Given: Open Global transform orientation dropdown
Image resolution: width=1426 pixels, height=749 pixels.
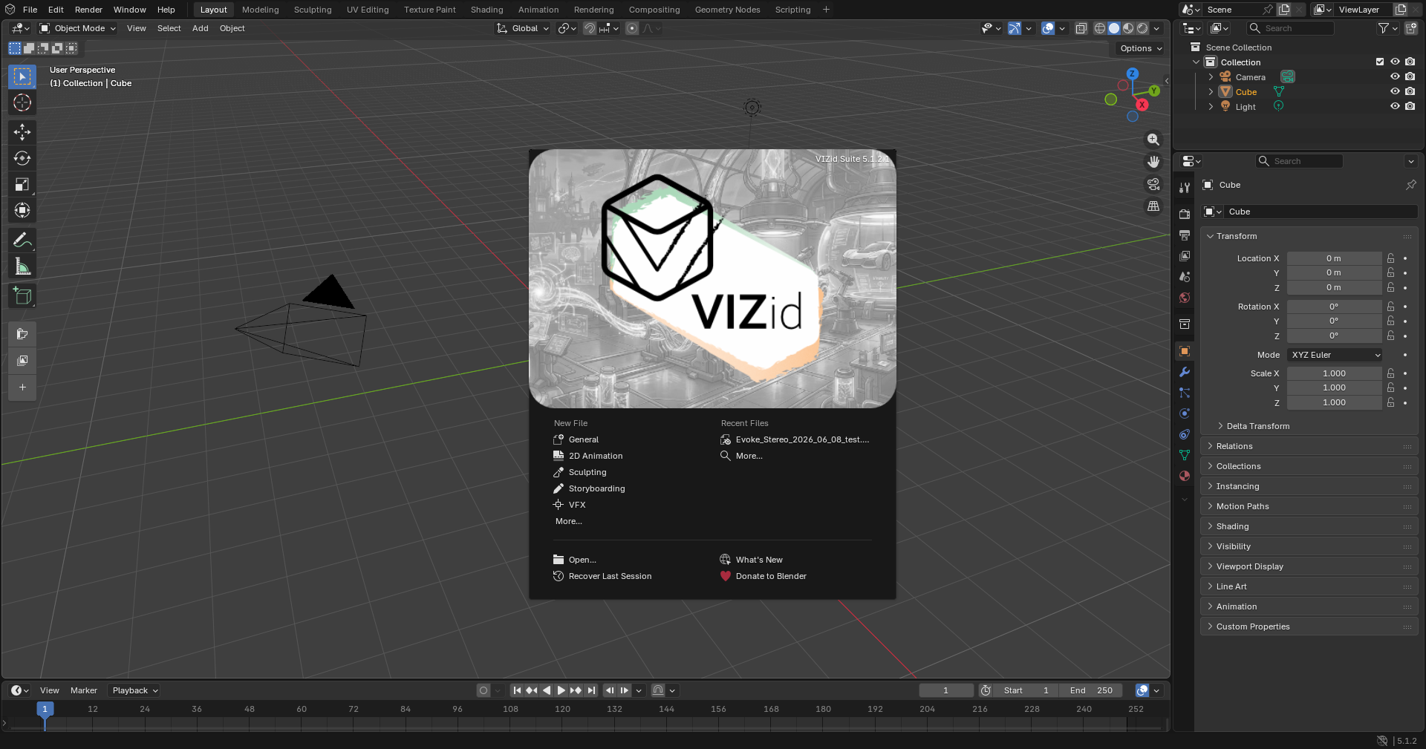Looking at the screenshot, I should (x=523, y=28).
